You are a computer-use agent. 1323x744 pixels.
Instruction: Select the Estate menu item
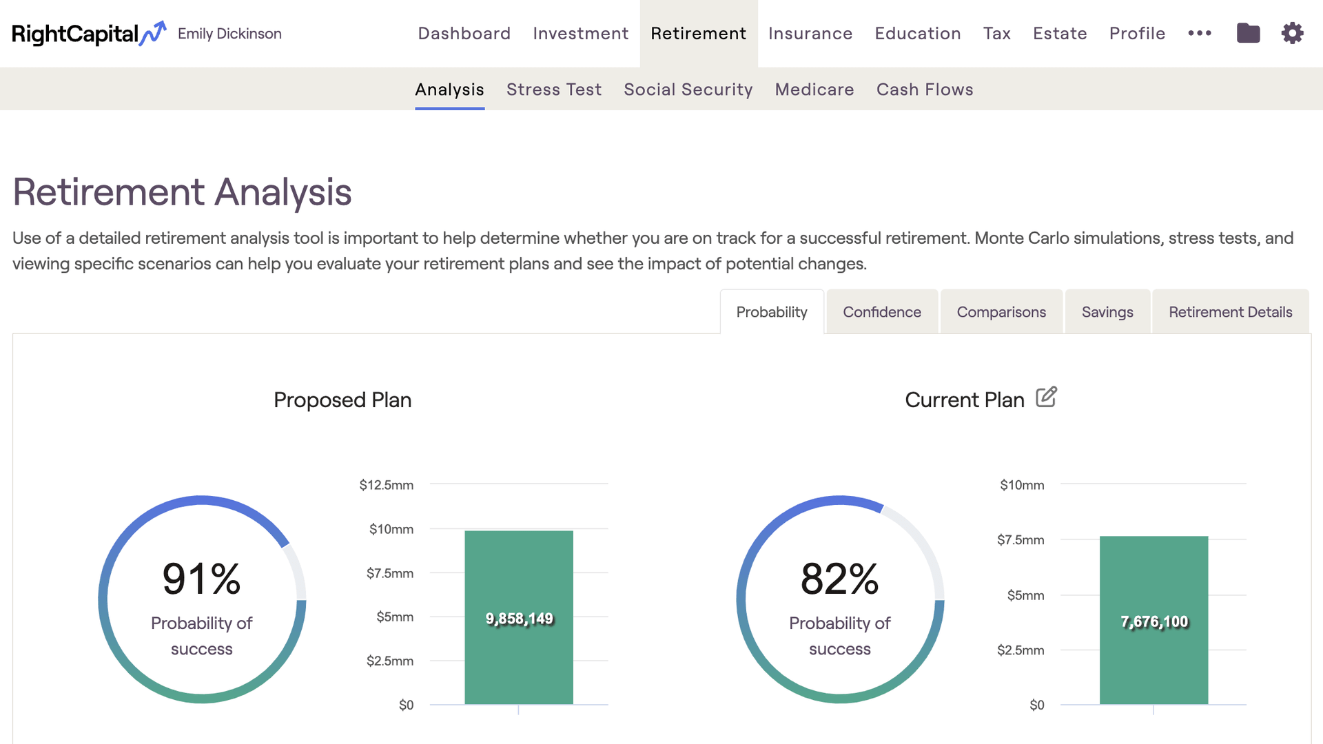1060,33
